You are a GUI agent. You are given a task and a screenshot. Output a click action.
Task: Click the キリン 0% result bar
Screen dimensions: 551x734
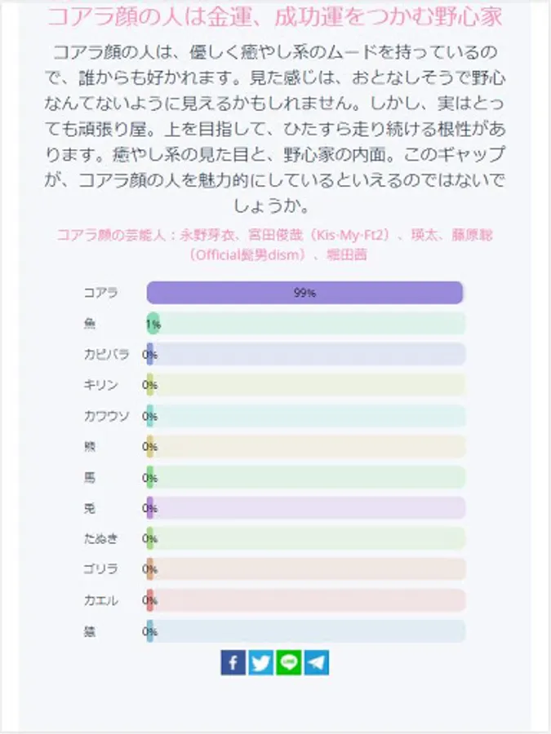306,385
